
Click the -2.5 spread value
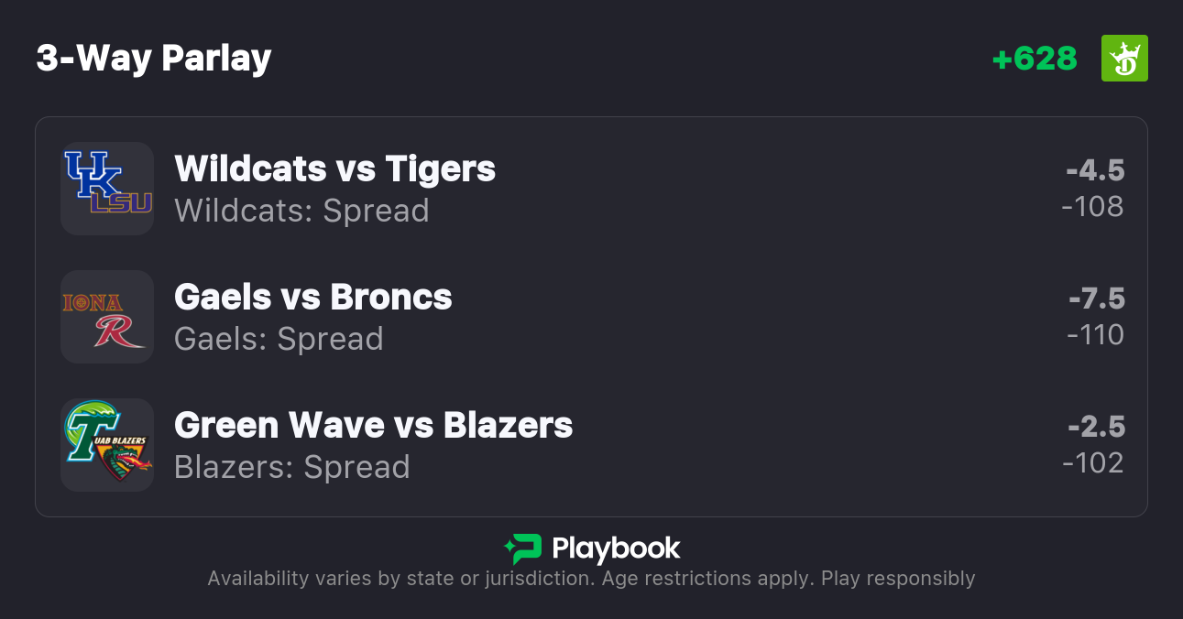[x=1096, y=427]
